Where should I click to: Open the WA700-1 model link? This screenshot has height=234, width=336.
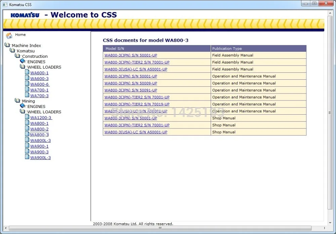coord(39,90)
